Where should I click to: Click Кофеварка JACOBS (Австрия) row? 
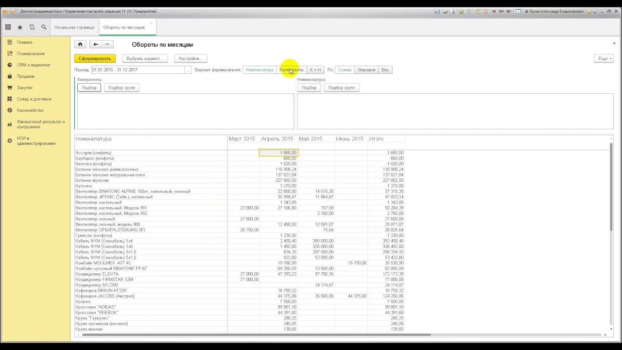pos(239,296)
